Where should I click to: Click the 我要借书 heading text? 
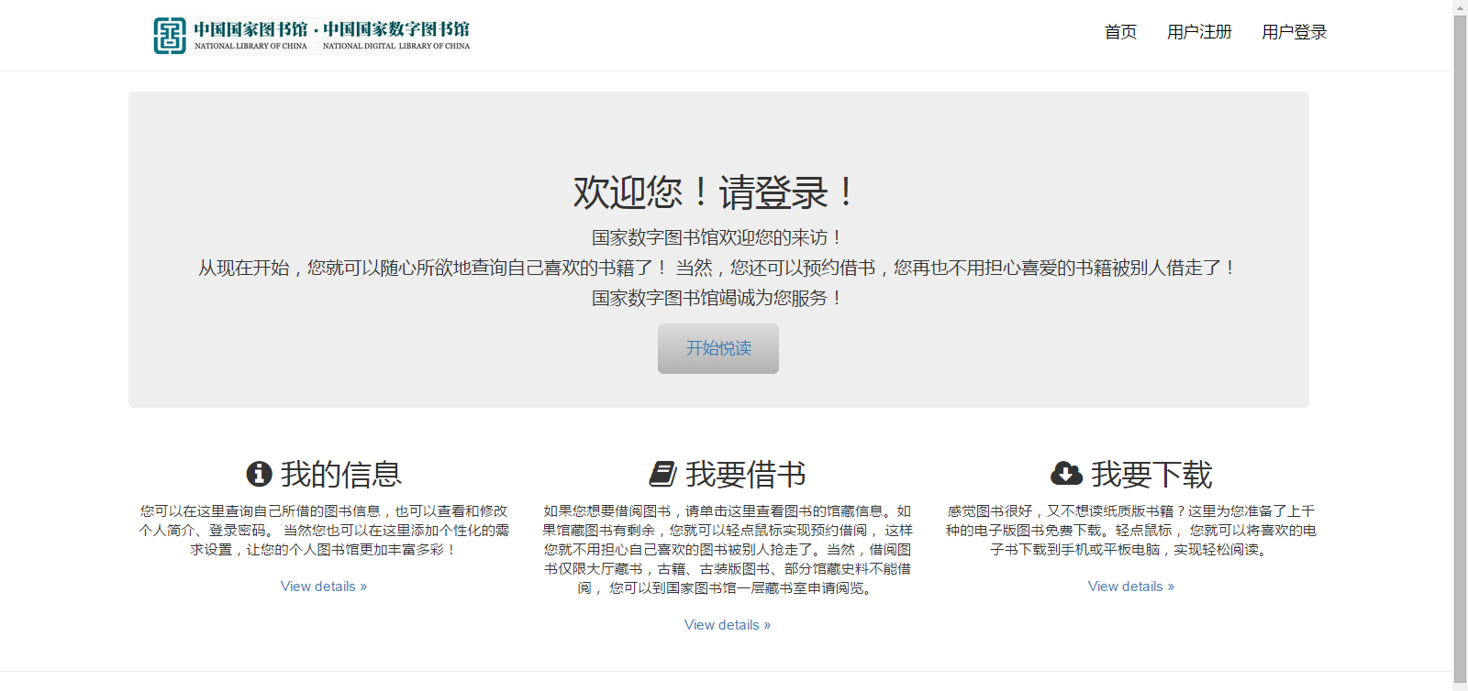(746, 474)
